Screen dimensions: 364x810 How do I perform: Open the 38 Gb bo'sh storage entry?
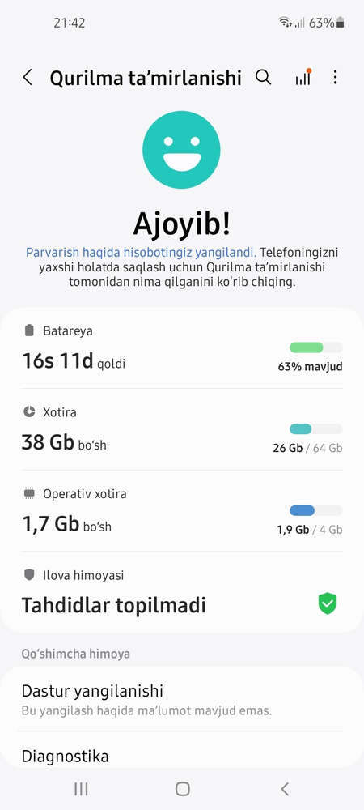click(x=181, y=430)
